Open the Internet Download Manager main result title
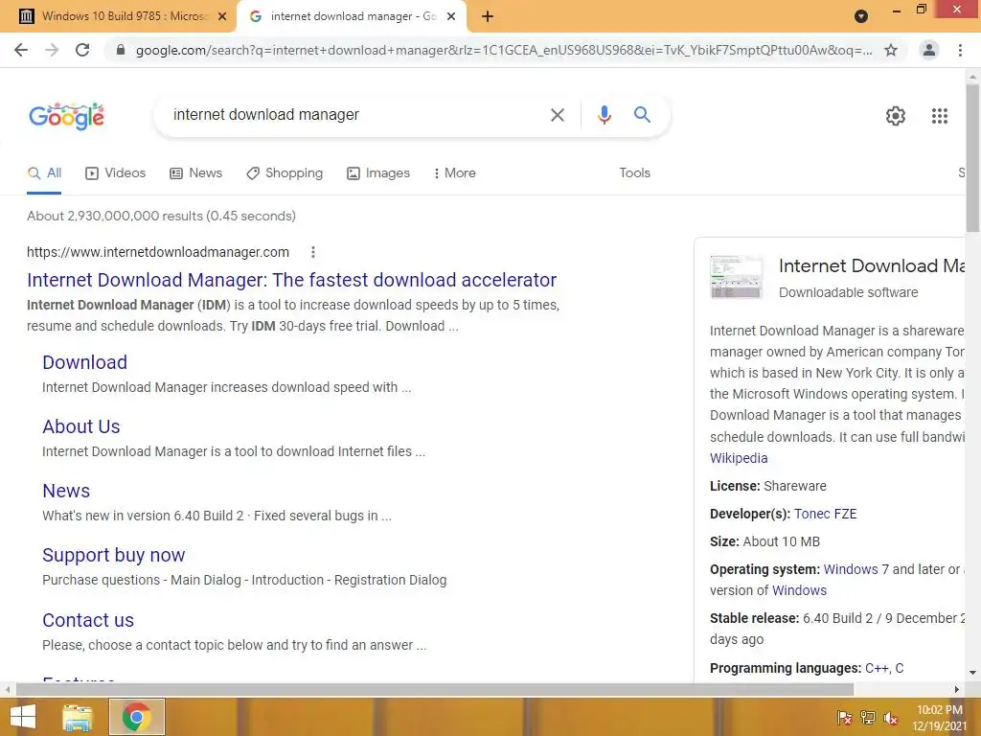This screenshot has width=981, height=736. 291,280
